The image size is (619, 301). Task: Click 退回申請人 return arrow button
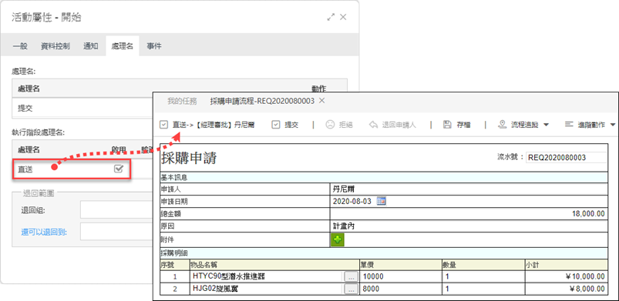coord(392,125)
